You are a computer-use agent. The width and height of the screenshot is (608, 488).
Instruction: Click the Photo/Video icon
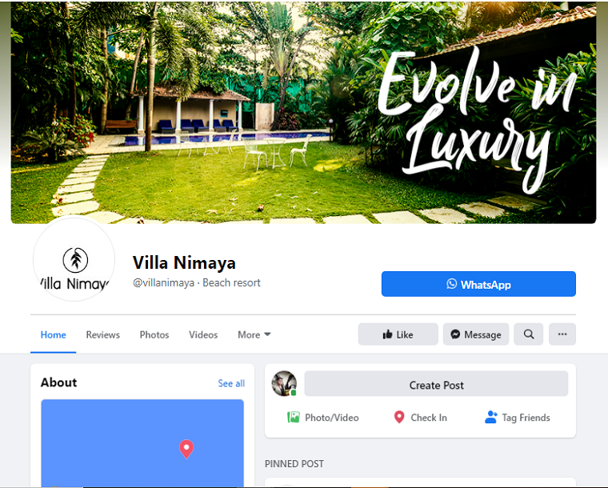point(293,417)
